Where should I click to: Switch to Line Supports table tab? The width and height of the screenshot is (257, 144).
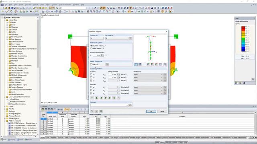[x=92, y=138]
